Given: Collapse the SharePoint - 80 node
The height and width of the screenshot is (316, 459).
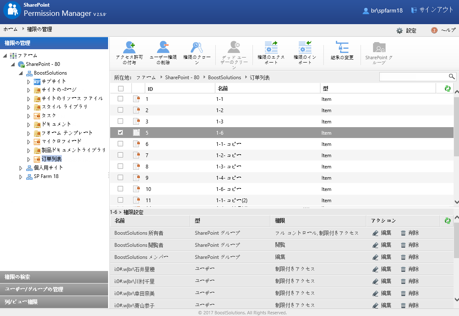Looking at the screenshot, I should coord(13,64).
